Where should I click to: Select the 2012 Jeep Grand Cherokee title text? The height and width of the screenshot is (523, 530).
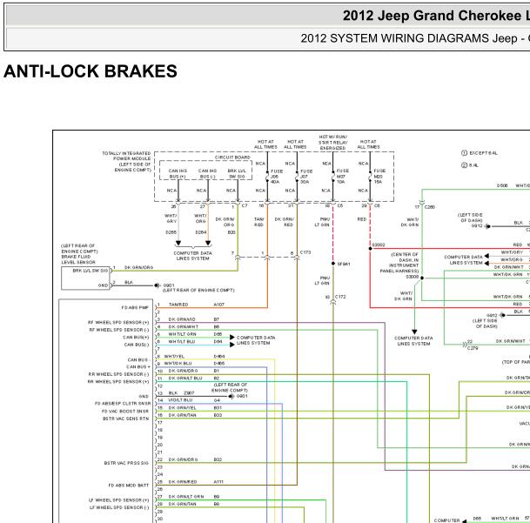tap(436, 16)
